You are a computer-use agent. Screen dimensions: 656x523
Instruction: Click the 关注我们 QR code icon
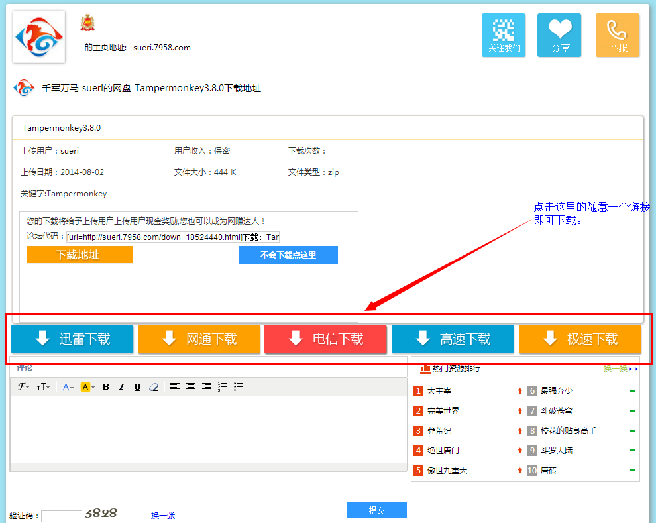(x=504, y=35)
